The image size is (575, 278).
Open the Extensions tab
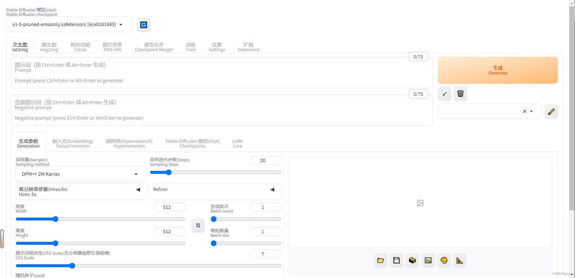point(248,47)
